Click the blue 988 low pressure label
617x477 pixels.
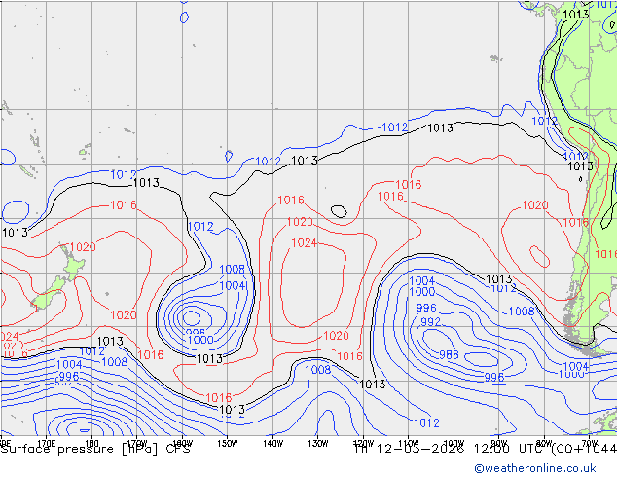(x=449, y=355)
